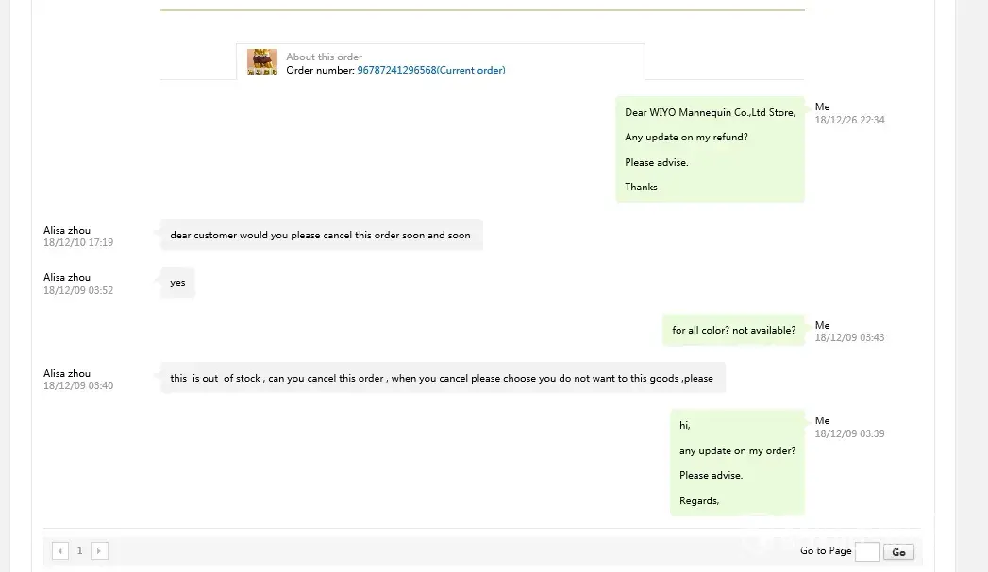Click Alisa zhou name beside the "yes" reply
Image resolution: width=988 pixels, height=572 pixels.
67,278
